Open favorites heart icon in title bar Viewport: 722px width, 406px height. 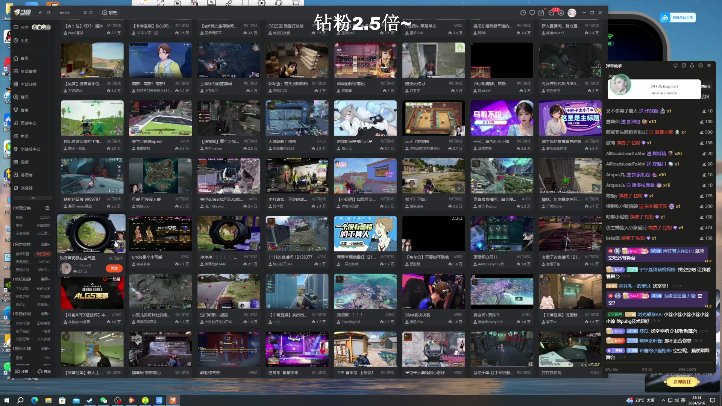(532, 12)
